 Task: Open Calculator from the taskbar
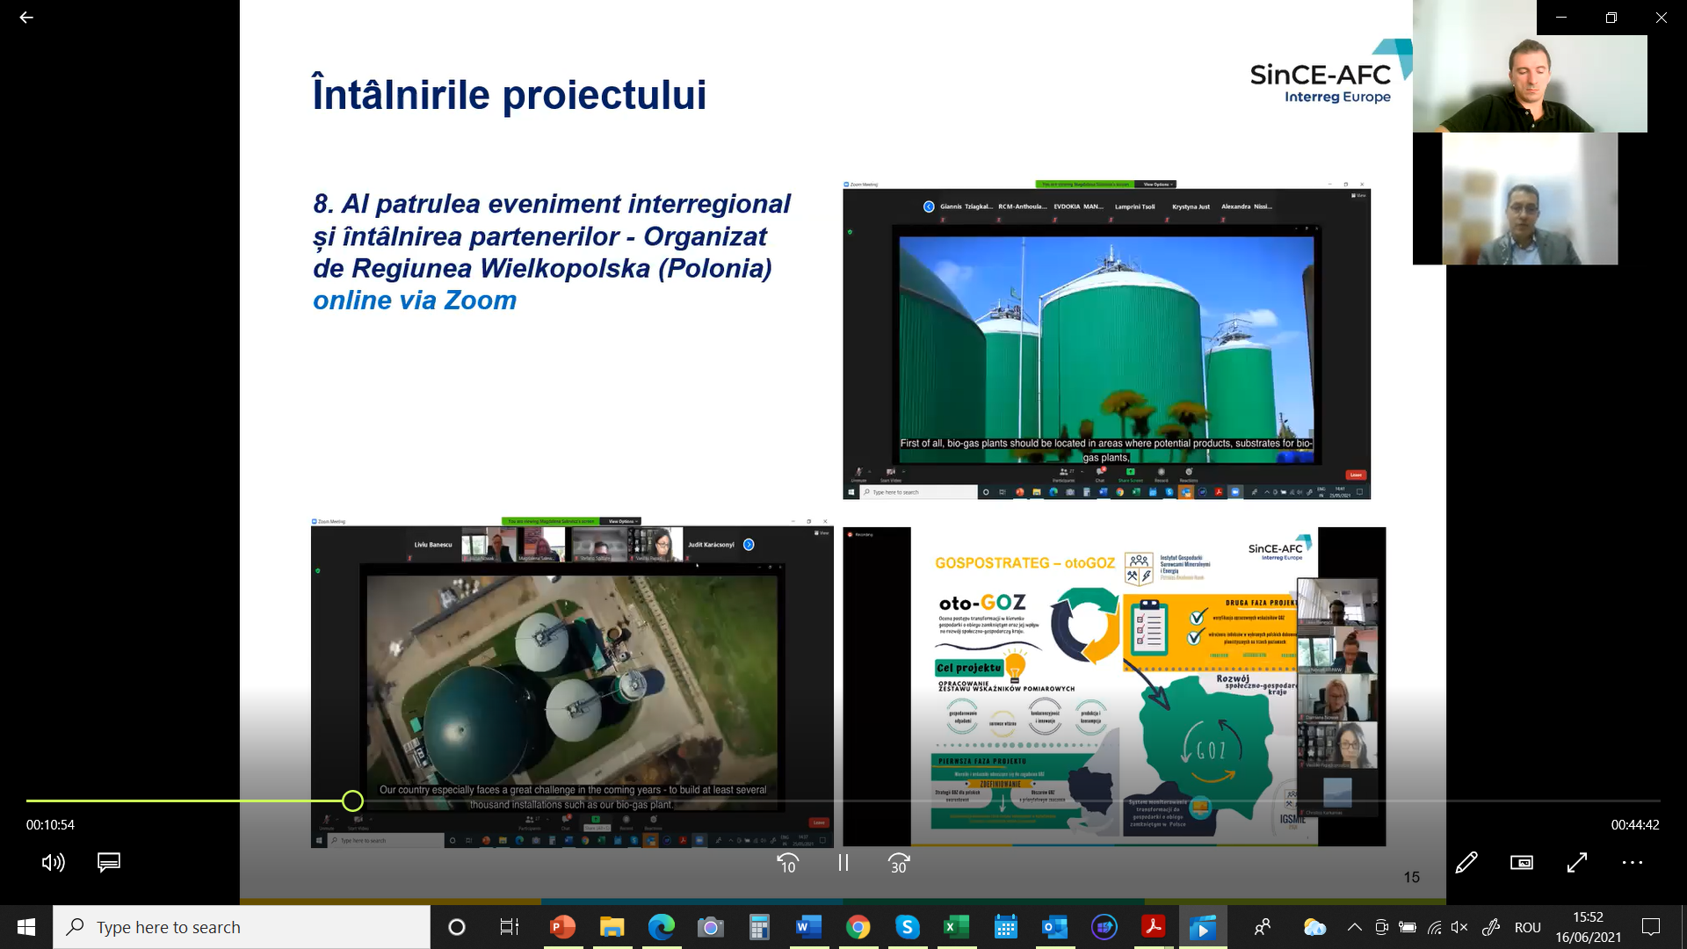(759, 927)
